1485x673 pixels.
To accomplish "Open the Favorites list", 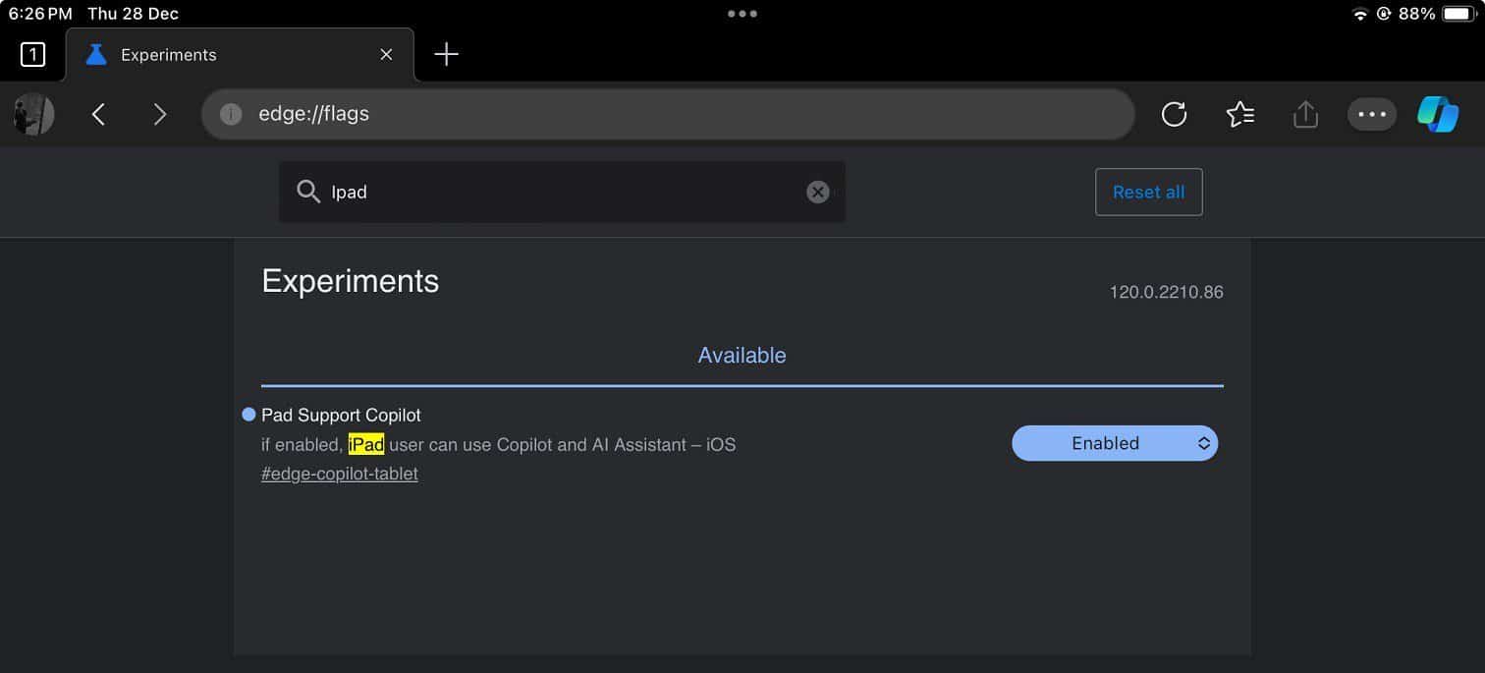I will (1239, 115).
